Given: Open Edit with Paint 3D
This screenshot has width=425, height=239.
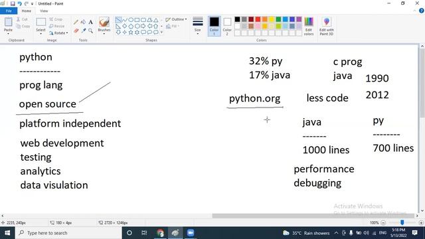Looking at the screenshot, I should click(x=326, y=27).
